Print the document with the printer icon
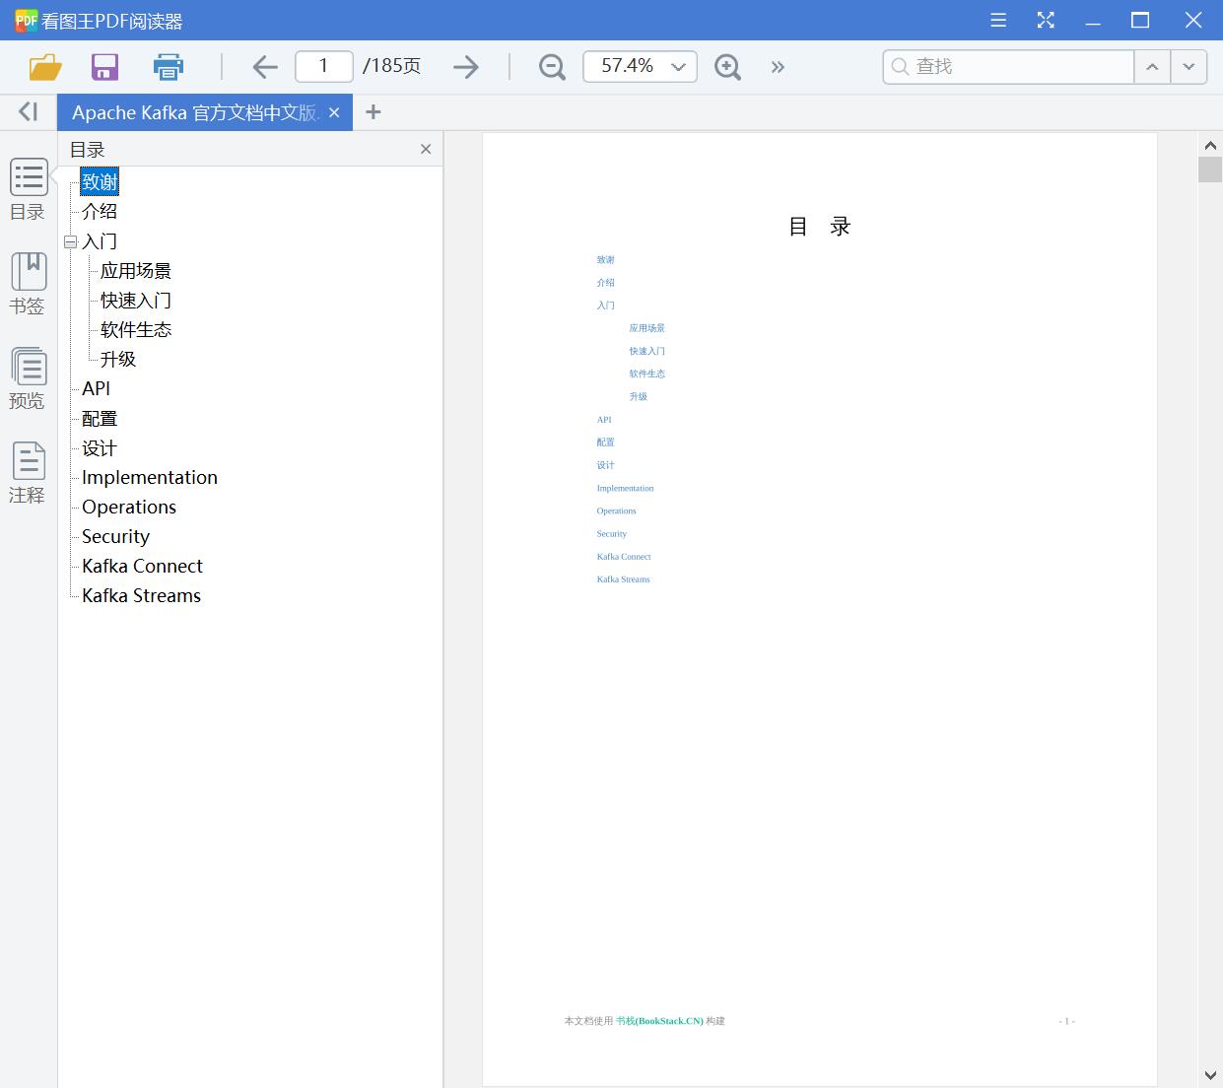Viewport: 1223px width, 1088px height. pos(168,67)
